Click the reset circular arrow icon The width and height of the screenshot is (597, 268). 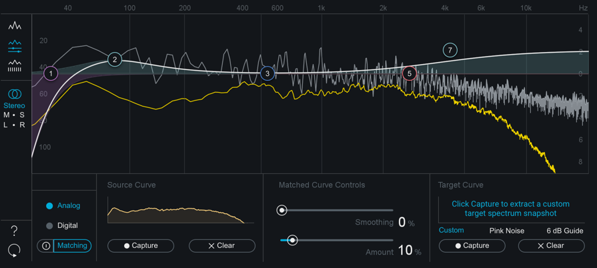(14, 251)
